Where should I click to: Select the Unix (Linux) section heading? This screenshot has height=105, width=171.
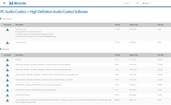pyautogui.click(x=7, y=19)
